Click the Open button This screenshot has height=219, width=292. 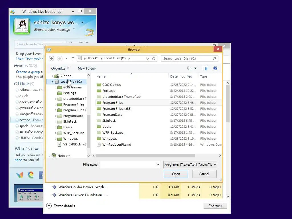[x=176, y=174]
